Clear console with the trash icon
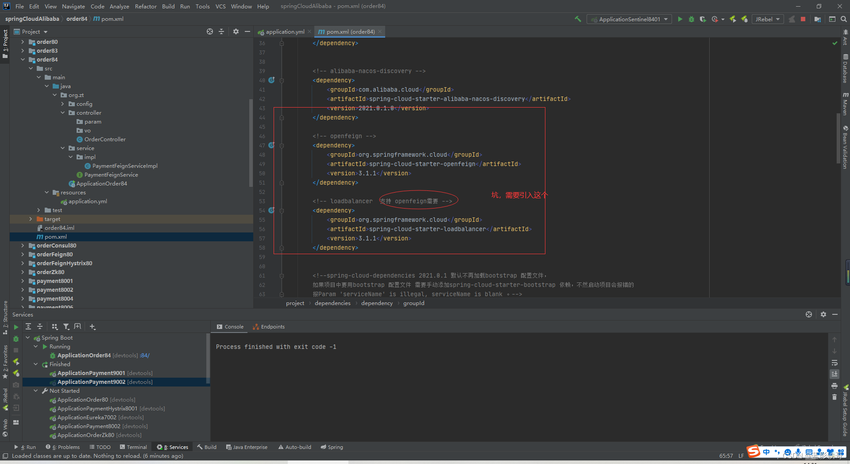Image resolution: width=850 pixels, height=464 pixels. coord(835,397)
